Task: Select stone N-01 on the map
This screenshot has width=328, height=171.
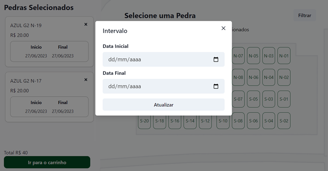Action: tap(284, 56)
